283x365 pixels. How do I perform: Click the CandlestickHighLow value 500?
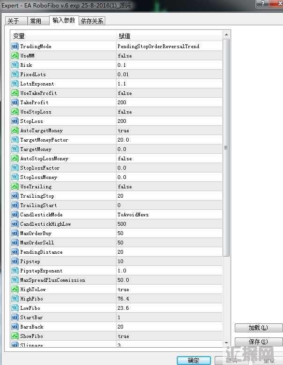122,224
